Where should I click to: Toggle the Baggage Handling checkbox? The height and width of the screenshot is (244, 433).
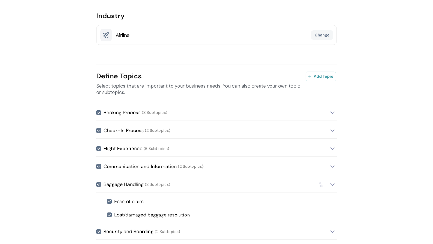pyautogui.click(x=99, y=184)
